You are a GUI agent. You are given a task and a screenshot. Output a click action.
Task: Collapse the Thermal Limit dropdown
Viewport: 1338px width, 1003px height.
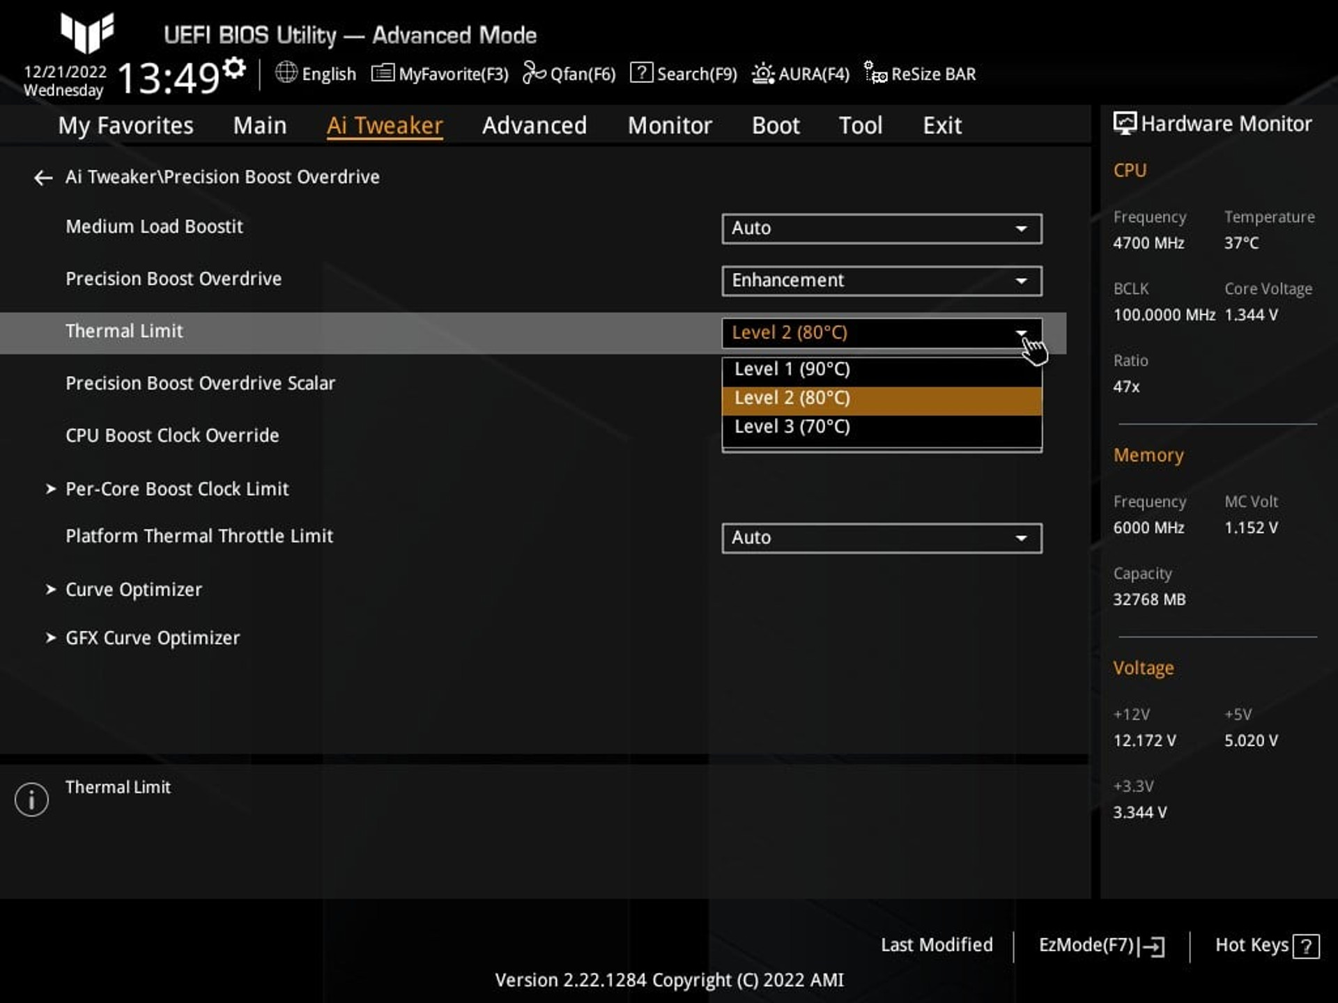tap(882, 333)
